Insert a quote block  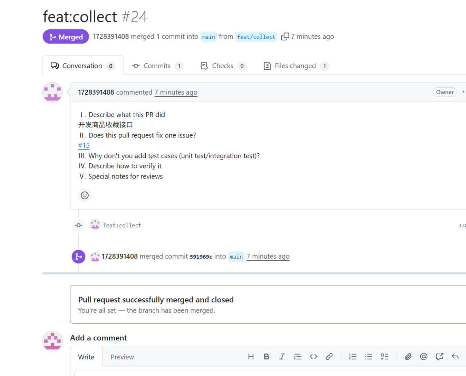pyautogui.click(x=298, y=357)
